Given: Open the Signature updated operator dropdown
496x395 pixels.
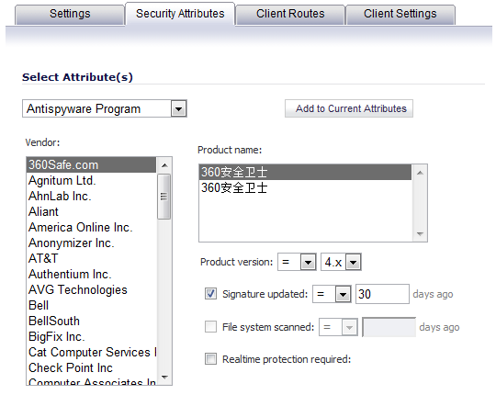Looking at the screenshot, I should [332, 294].
